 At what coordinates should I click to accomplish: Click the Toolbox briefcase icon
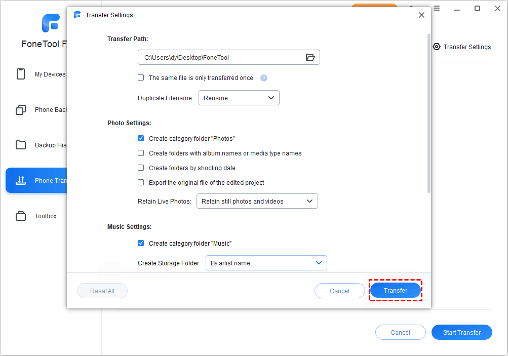point(21,216)
